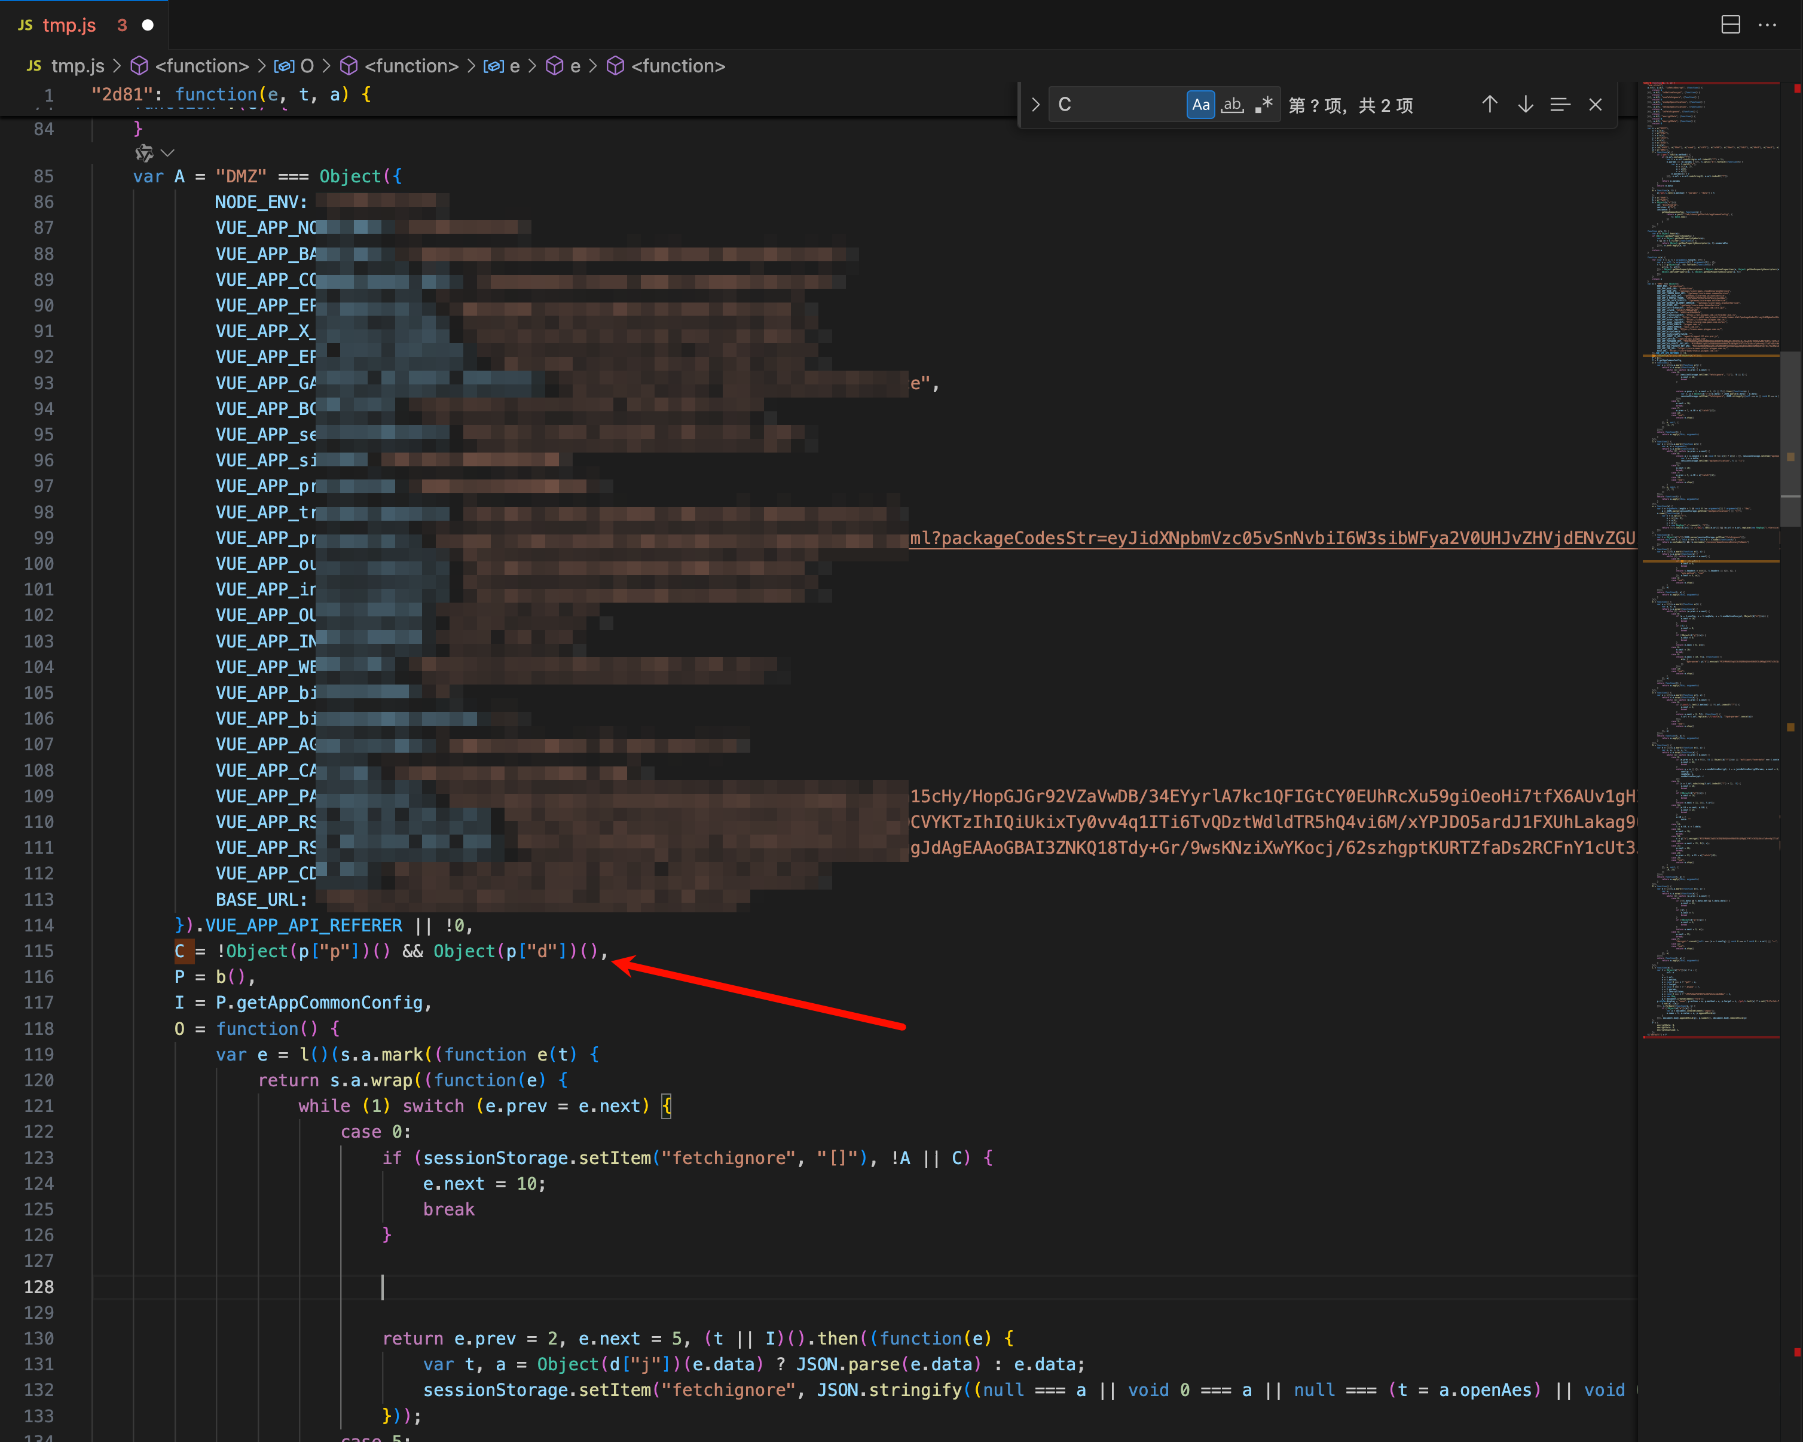The width and height of the screenshot is (1803, 1442).
Task: Click packageCodesStr URL link on line 99
Action: click(x=1272, y=538)
